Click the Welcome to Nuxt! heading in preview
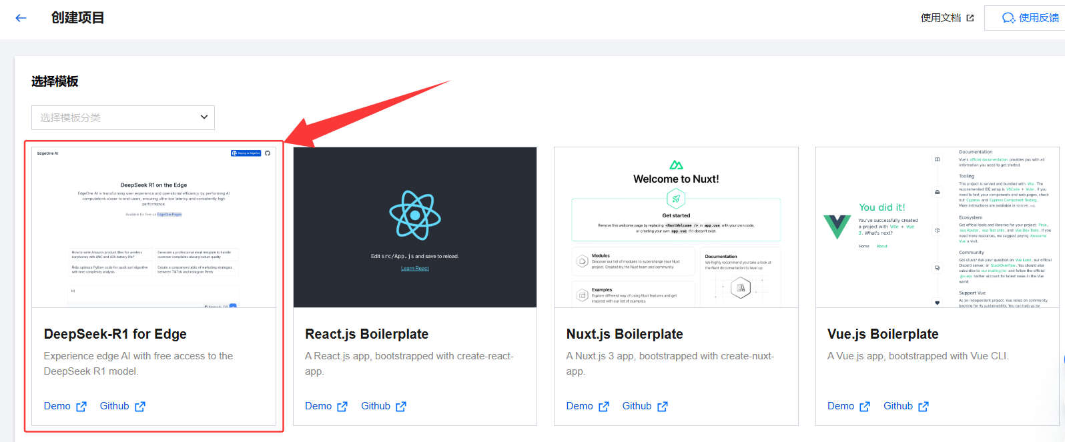1065x442 pixels. coord(676,179)
